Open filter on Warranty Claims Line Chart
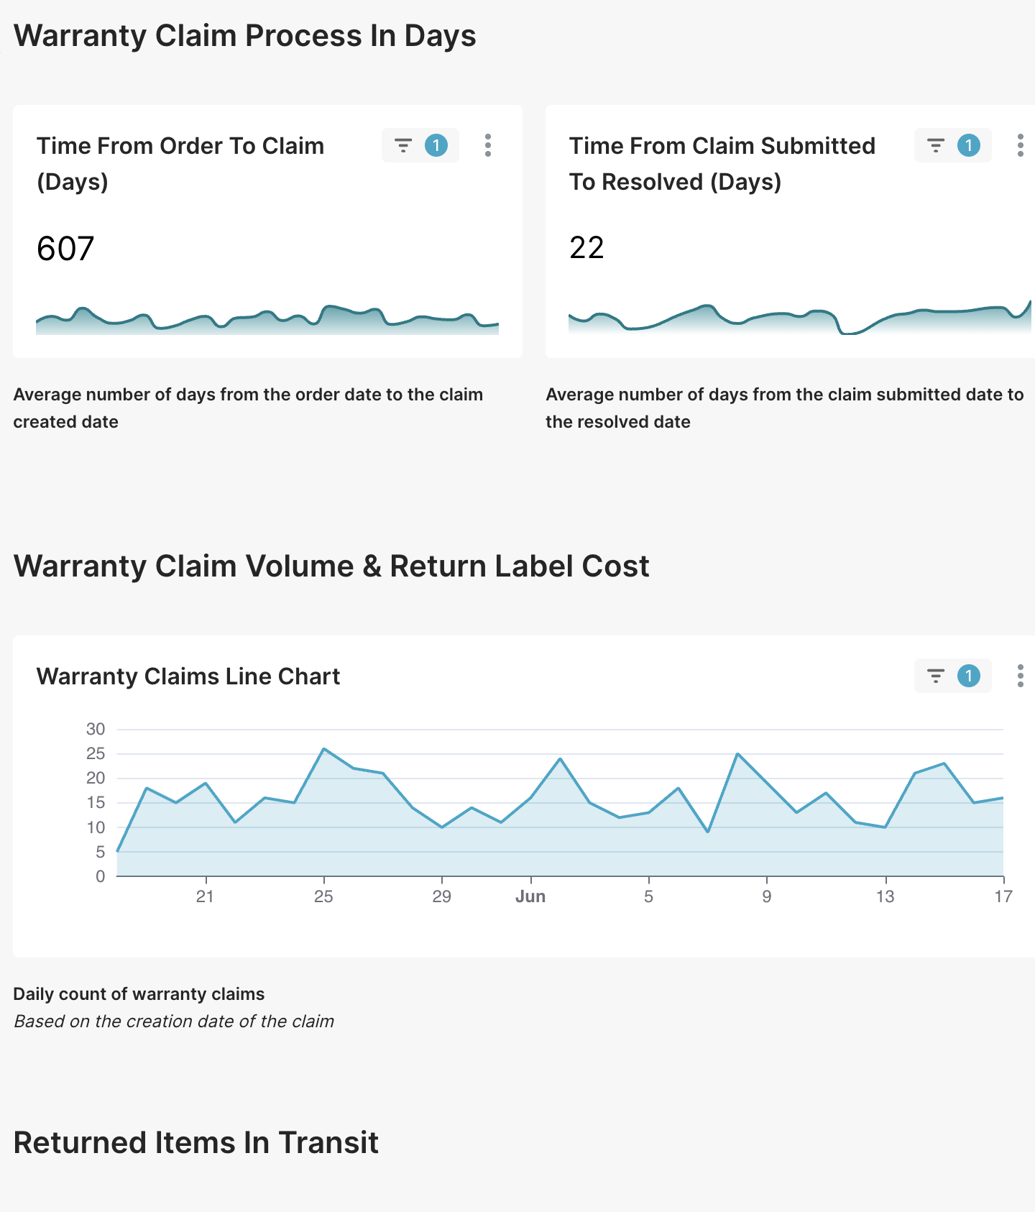This screenshot has width=1035, height=1212. tap(952, 676)
